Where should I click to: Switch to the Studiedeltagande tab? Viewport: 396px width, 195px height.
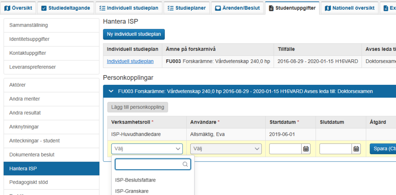[x=66, y=8]
